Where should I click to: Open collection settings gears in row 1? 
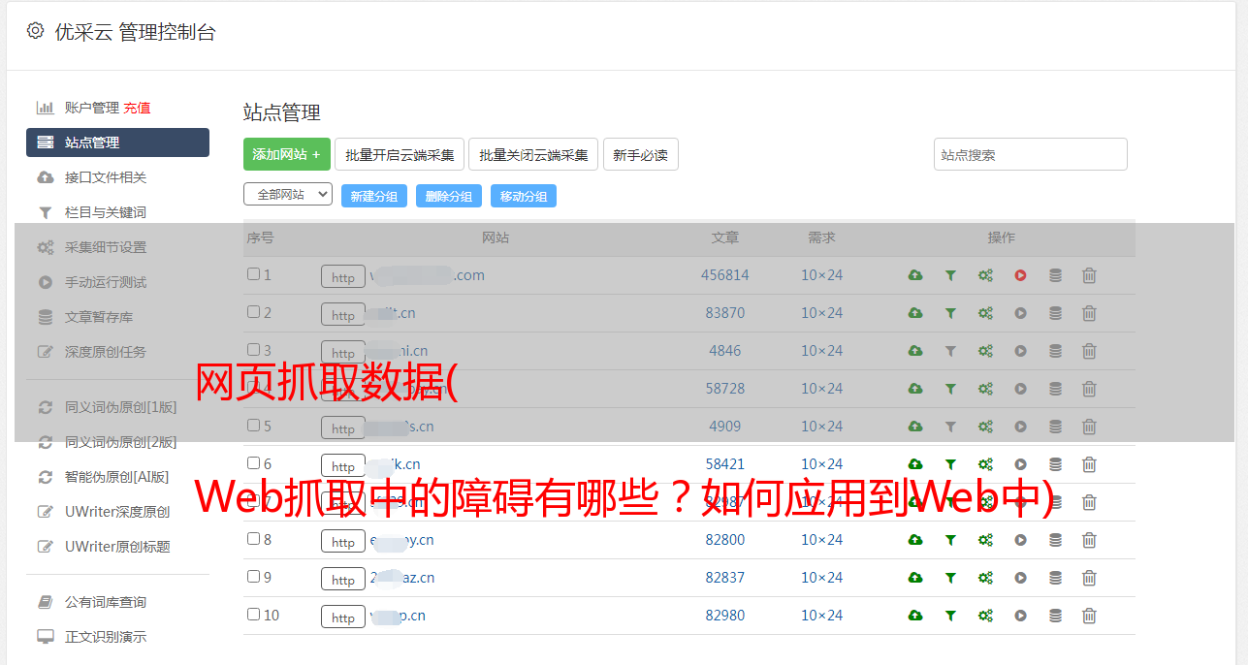pos(985,275)
